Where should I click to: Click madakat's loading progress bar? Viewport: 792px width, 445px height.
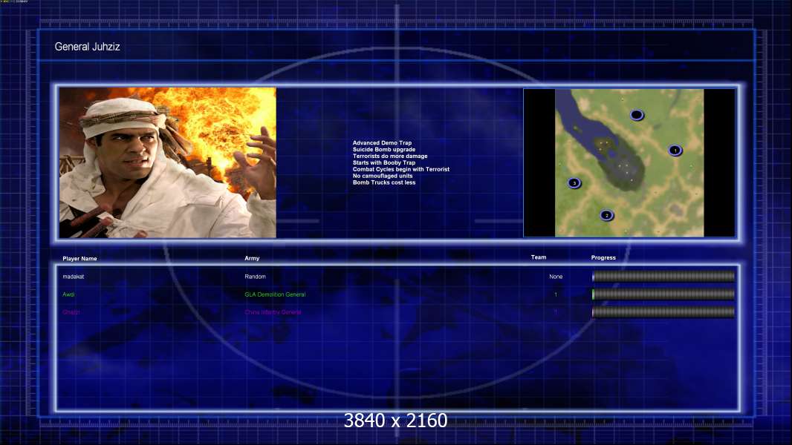[x=663, y=276]
